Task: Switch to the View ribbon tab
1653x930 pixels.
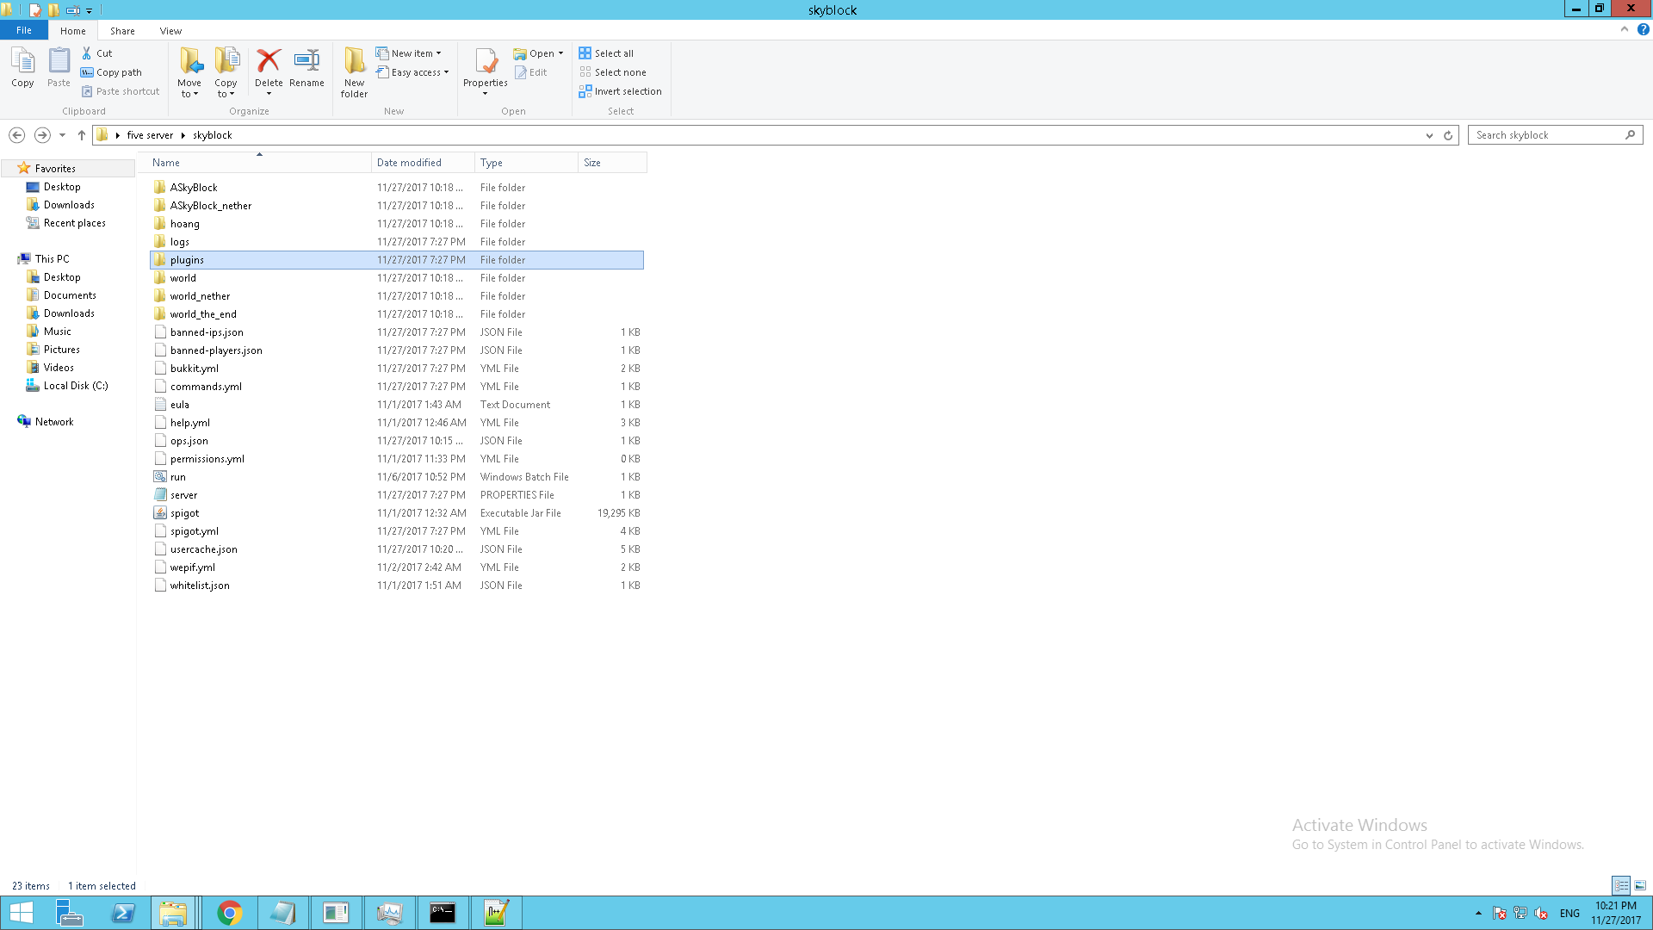Action: (x=170, y=31)
